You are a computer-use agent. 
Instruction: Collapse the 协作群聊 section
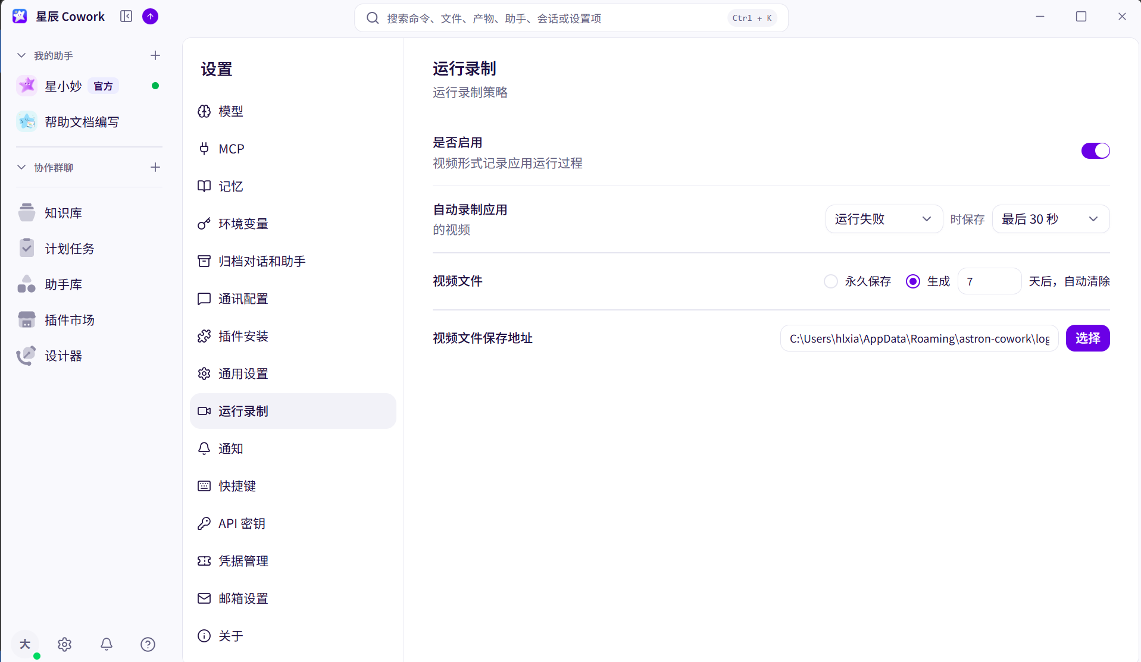[21, 167]
